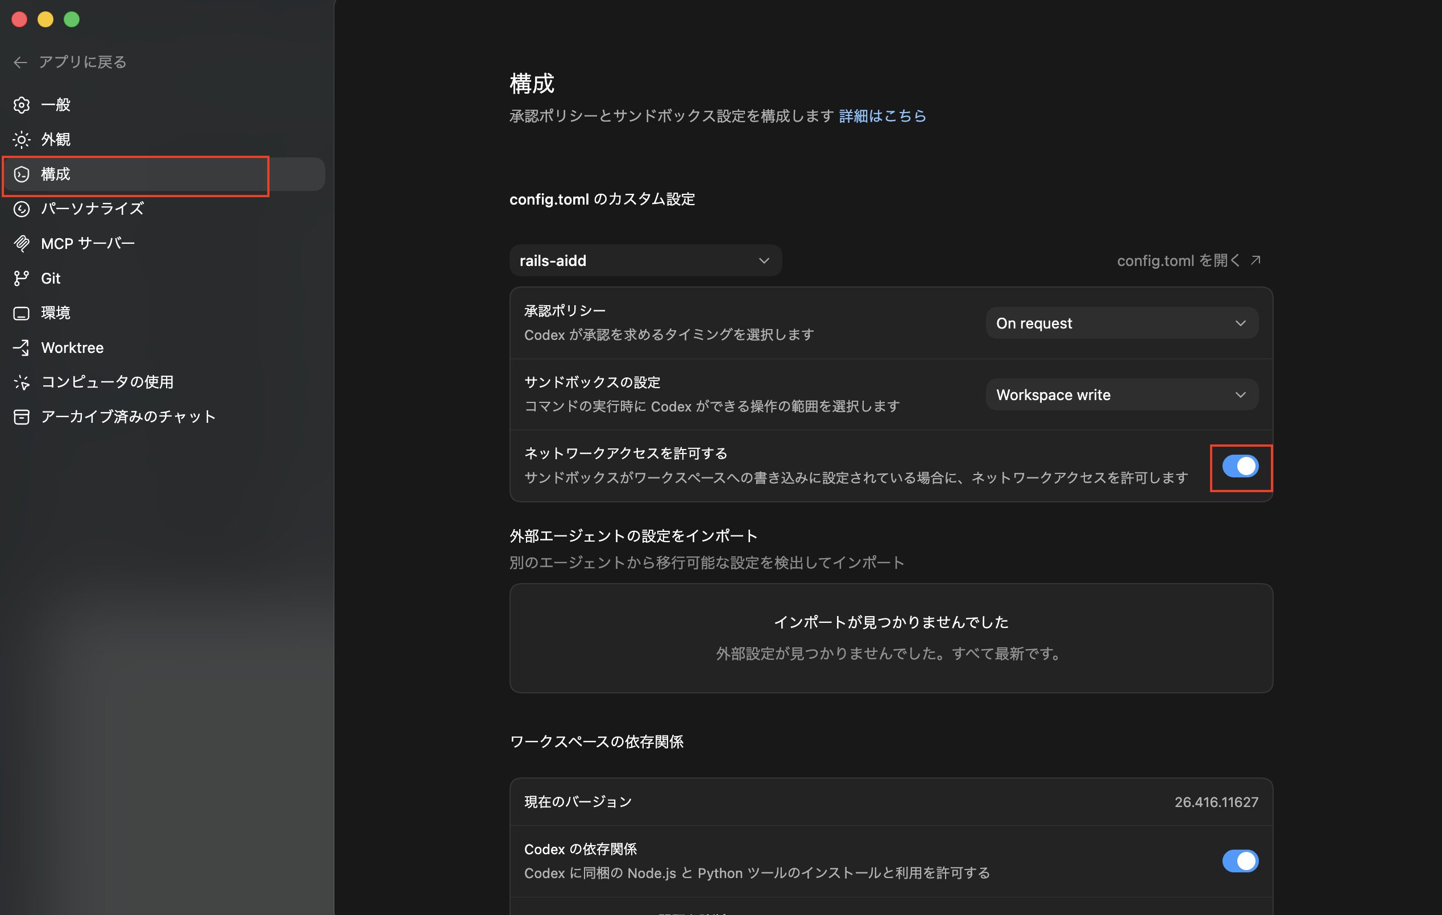Click the external arrow icon beside config.toml
Viewport: 1442px width, 915px height.
pos(1255,260)
